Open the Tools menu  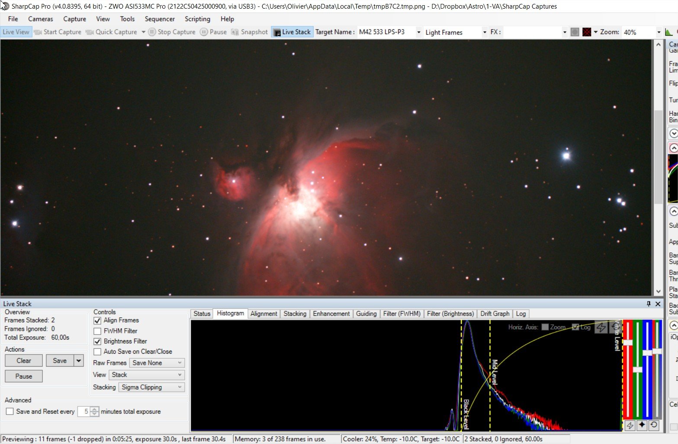point(127,19)
